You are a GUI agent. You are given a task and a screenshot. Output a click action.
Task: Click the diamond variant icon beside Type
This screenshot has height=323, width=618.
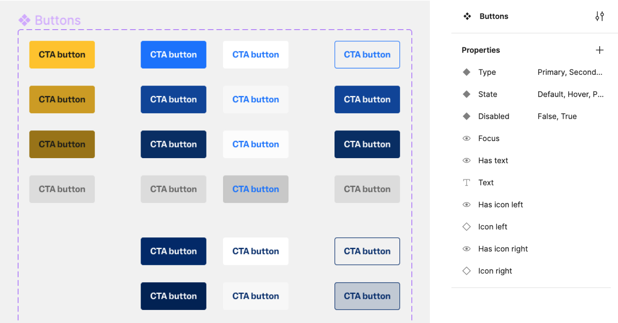[x=467, y=72]
